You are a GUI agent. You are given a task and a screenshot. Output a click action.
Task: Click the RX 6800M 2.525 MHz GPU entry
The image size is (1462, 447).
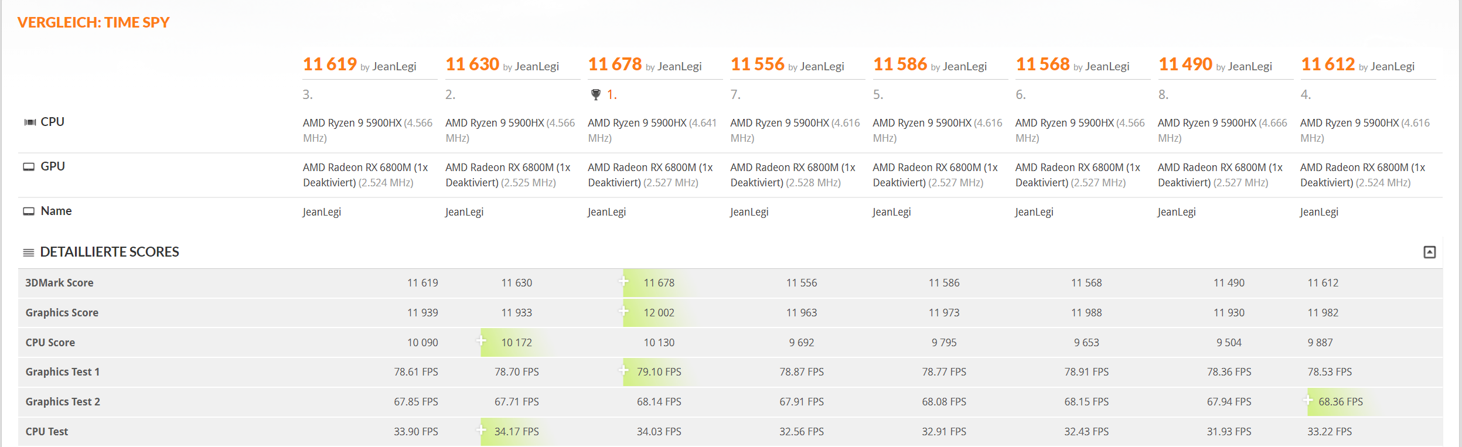coord(507,175)
